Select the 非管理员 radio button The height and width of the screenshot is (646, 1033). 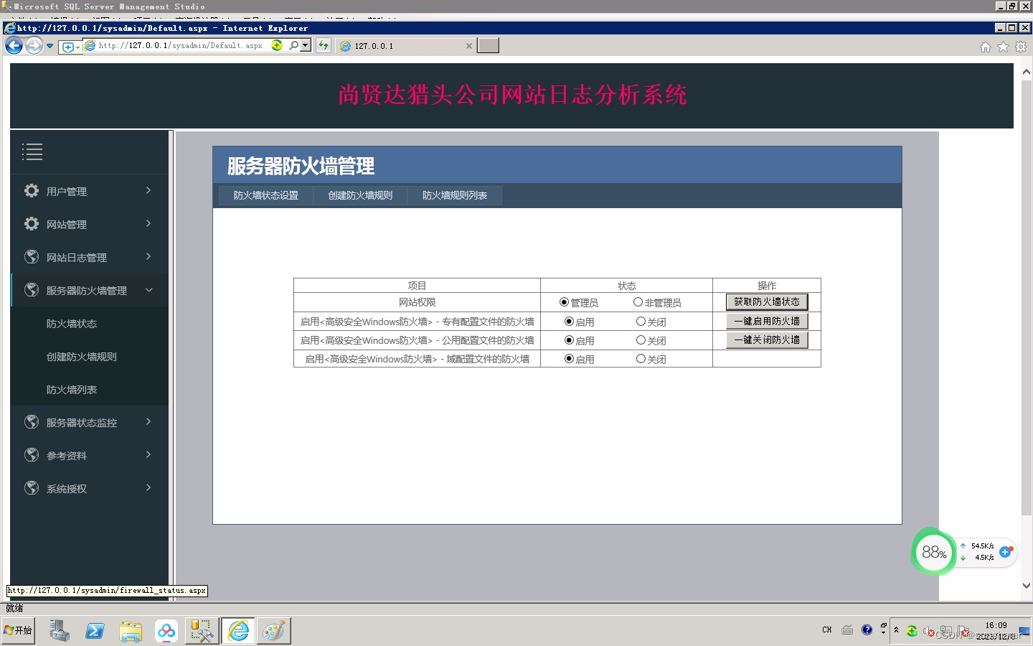pyautogui.click(x=638, y=302)
